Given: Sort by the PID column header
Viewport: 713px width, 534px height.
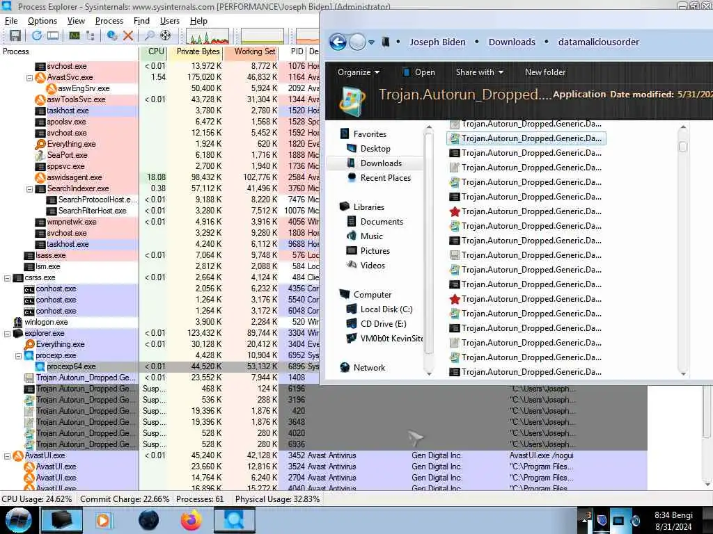Looking at the screenshot, I should point(292,51).
